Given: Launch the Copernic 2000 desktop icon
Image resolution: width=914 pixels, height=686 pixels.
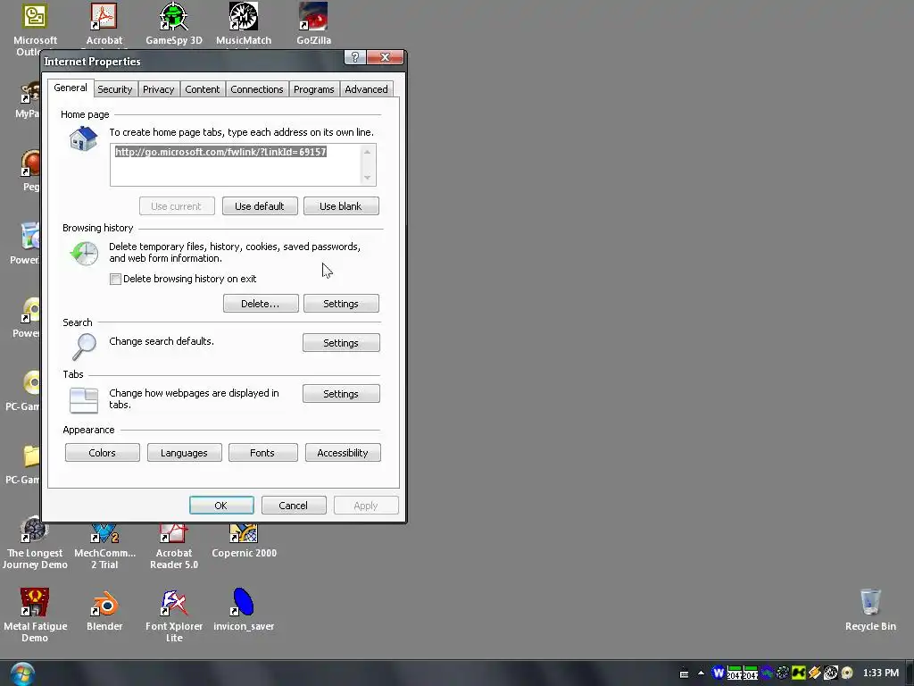Looking at the screenshot, I should (x=244, y=541).
